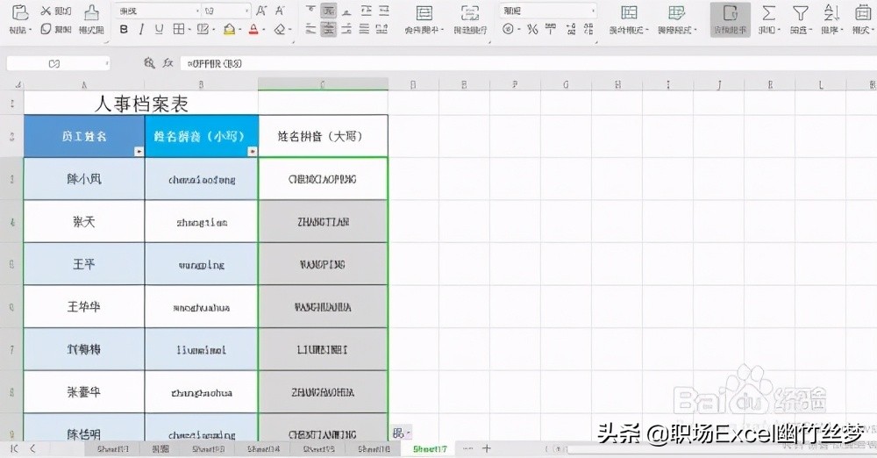Click the Cut scissors icon
The image size is (877, 458).
tap(46, 11)
